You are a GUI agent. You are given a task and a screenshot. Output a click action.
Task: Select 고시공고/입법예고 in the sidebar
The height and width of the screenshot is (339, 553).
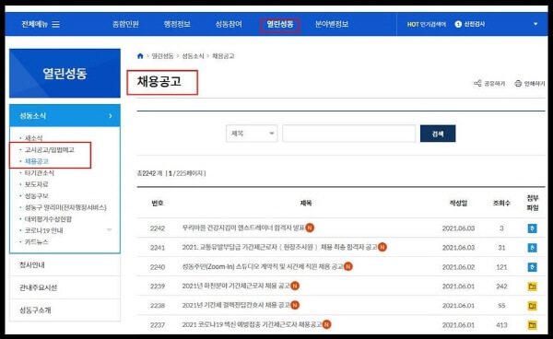[x=50, y=150]
